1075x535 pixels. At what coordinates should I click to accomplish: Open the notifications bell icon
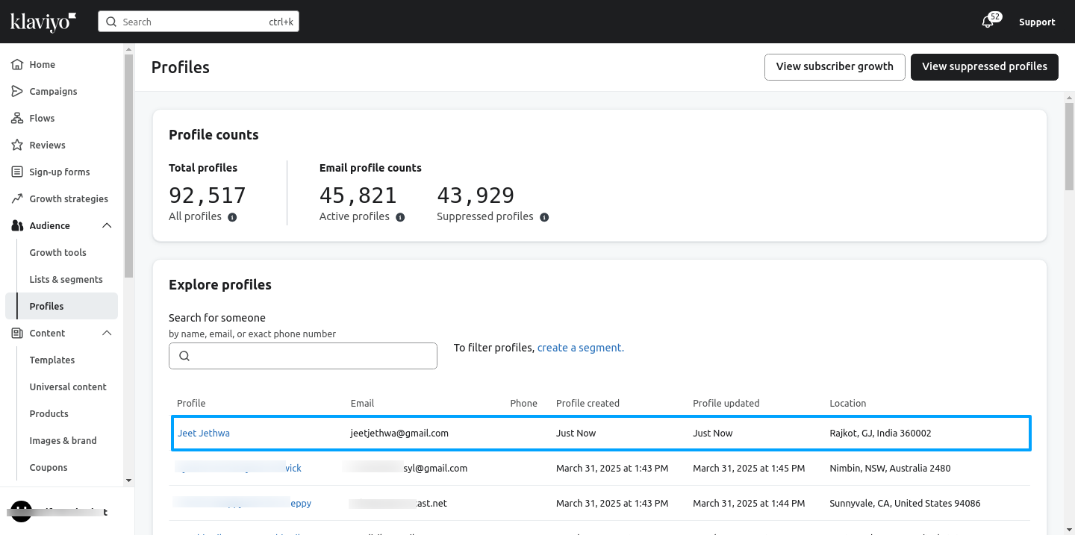point(988,22)
